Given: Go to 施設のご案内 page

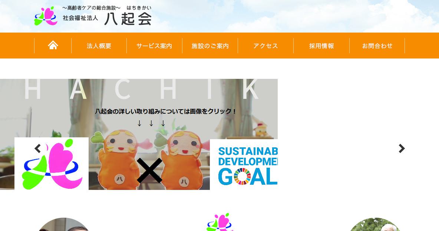Looking at the screenshot, I should click(210, 46).
